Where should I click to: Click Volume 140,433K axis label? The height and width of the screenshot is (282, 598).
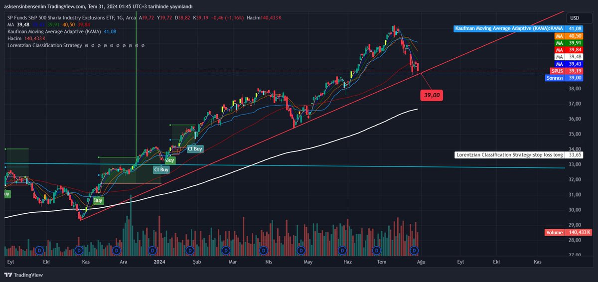point(569,232)
